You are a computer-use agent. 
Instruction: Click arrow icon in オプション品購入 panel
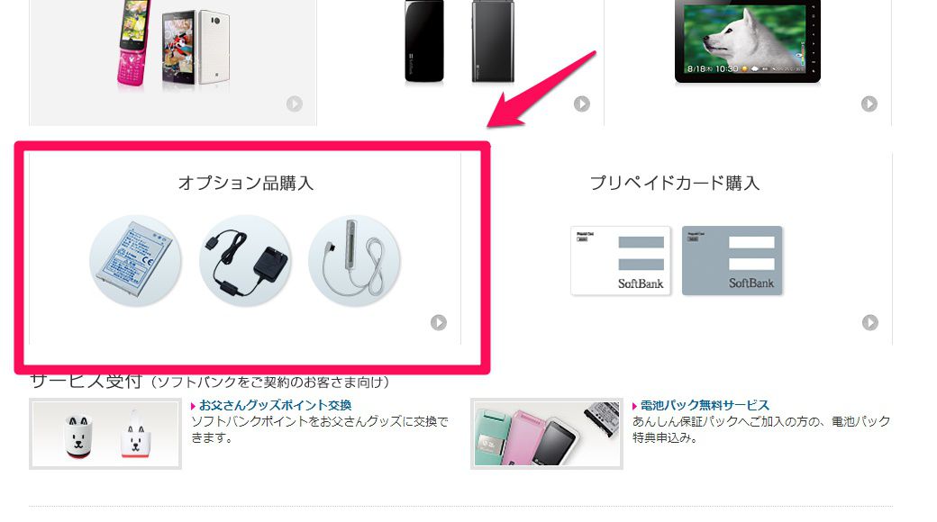439,322
